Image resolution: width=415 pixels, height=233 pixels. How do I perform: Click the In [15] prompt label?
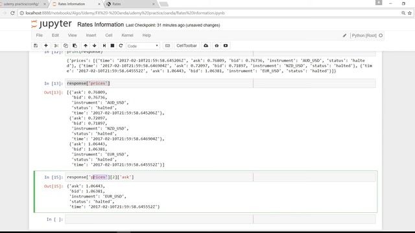[53, 177]
